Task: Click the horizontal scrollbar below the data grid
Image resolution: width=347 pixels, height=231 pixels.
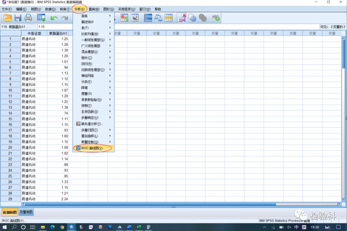Action: point(180,204)
